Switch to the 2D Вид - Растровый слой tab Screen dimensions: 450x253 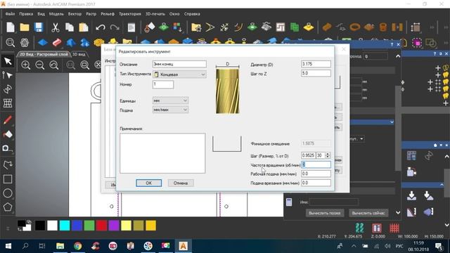[x=44, y=54]
